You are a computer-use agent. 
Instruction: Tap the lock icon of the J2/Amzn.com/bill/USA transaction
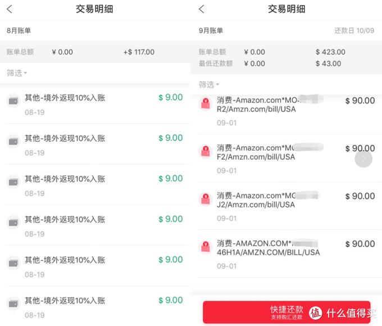tap(206, 199)
